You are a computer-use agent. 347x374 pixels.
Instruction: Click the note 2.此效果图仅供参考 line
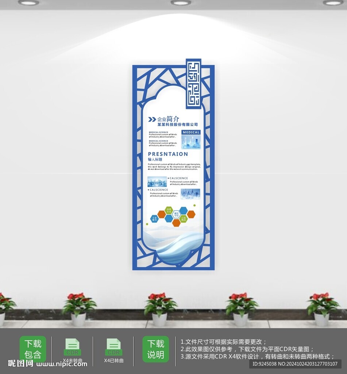(247, 349)
